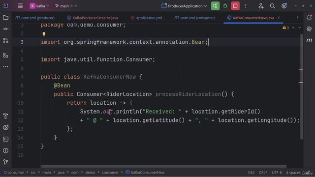Click the main breadcrumb
The height and width of the screenshot is (177, 315).
[x=46, y=173]
